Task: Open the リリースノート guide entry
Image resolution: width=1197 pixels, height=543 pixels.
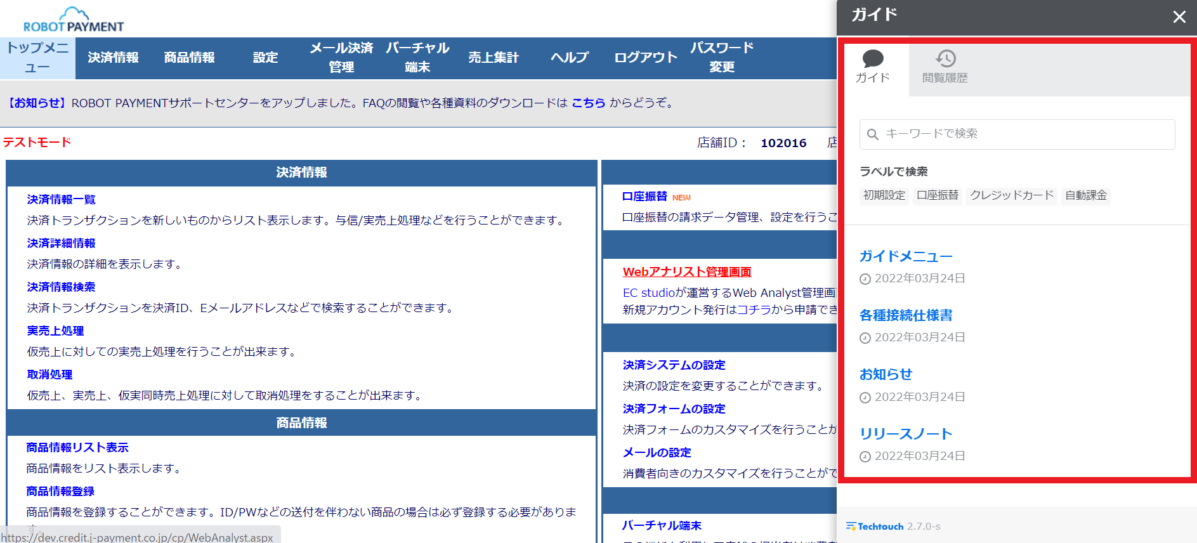Action: coord(905,434)
